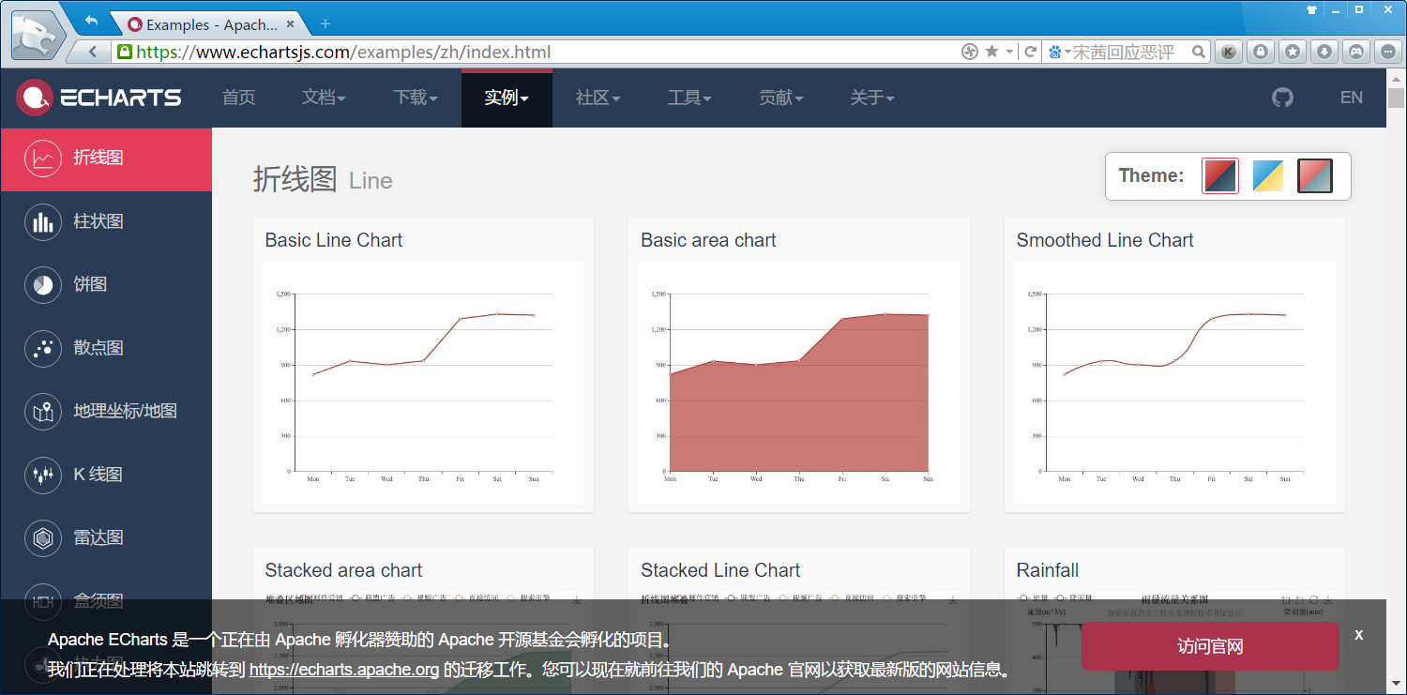Click the gamepad toolbar icon
1407x695 pixels.
point(1355,53)
